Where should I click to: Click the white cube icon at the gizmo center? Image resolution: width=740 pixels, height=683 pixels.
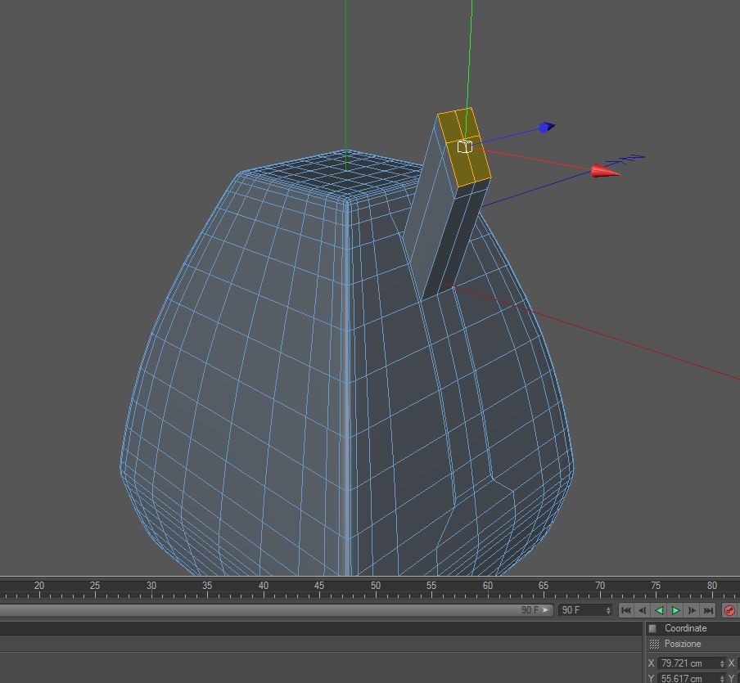[465, 146]
